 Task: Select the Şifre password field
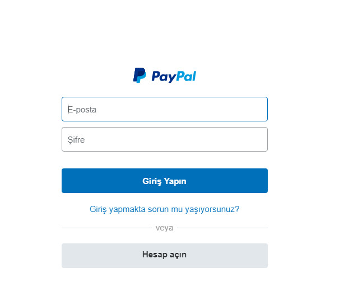165,139
